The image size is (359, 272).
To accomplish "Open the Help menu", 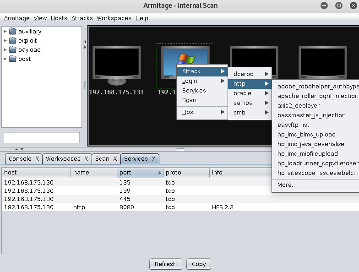I will click(x=142, y=18).
